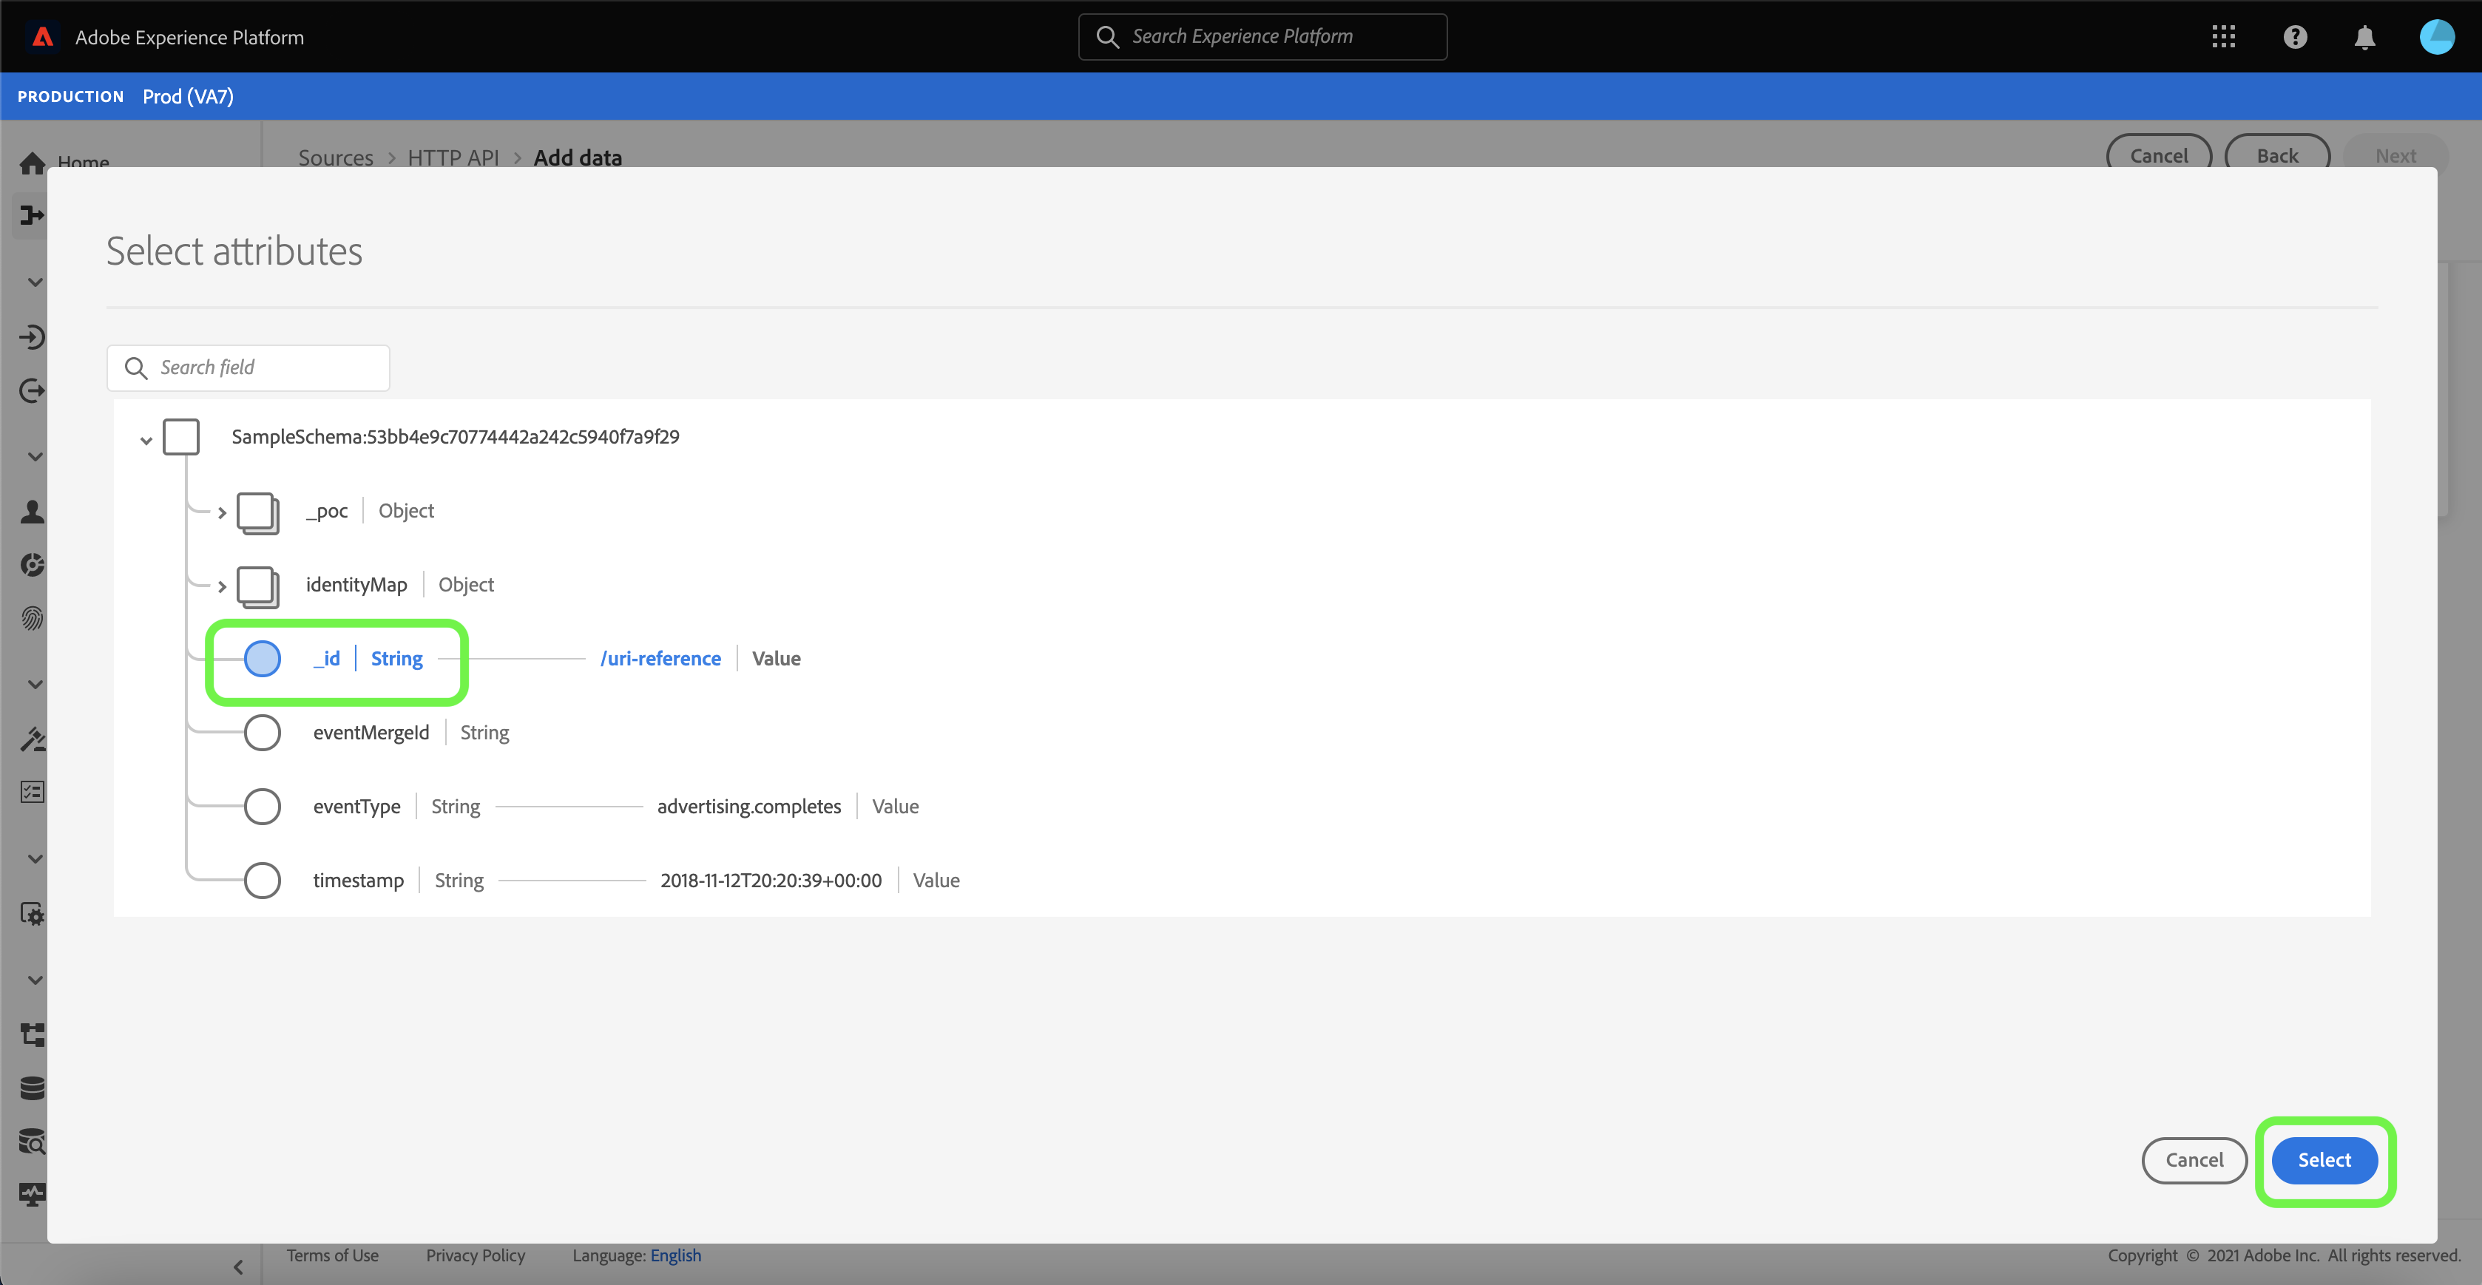Click the Datasets database icon in sidebar
This screenshot has height=1285, width=2482.
click(x=32, y=1088)
